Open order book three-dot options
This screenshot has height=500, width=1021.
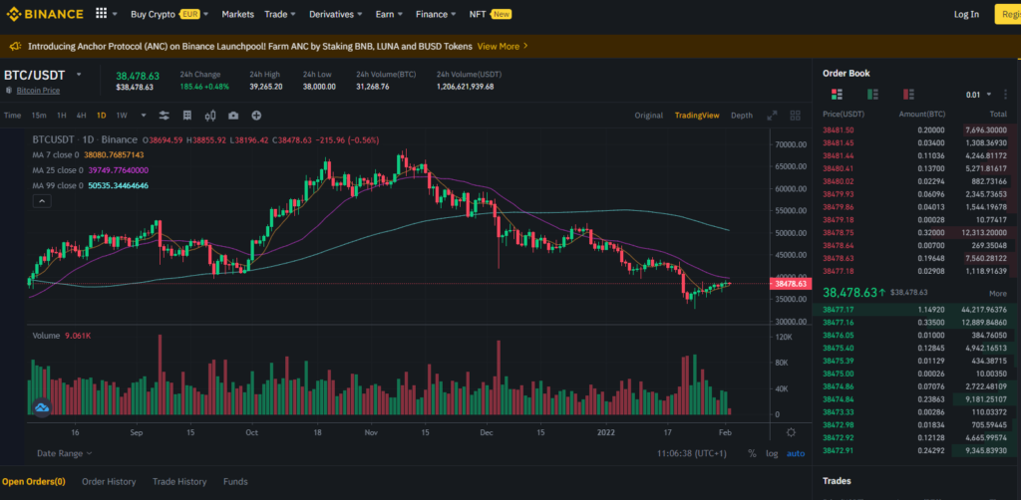pyautogui.click(x=1005, y=95)
